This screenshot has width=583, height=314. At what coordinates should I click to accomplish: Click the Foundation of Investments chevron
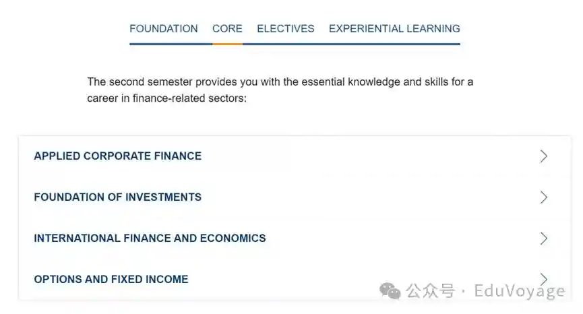tap(544, 197)
